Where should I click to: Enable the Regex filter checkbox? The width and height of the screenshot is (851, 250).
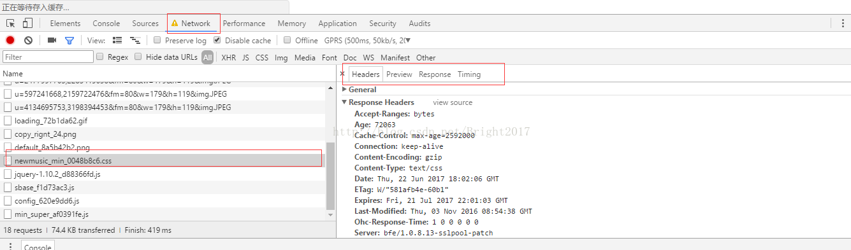(x=100, y=57)
